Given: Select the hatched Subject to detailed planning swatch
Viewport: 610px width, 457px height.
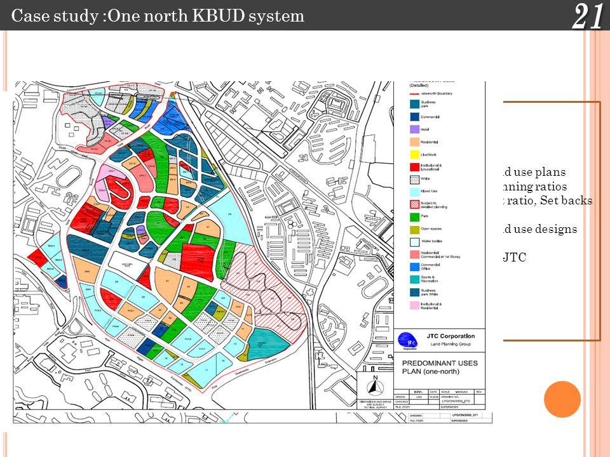Looking at the screenshot, I should click(414, 204).
